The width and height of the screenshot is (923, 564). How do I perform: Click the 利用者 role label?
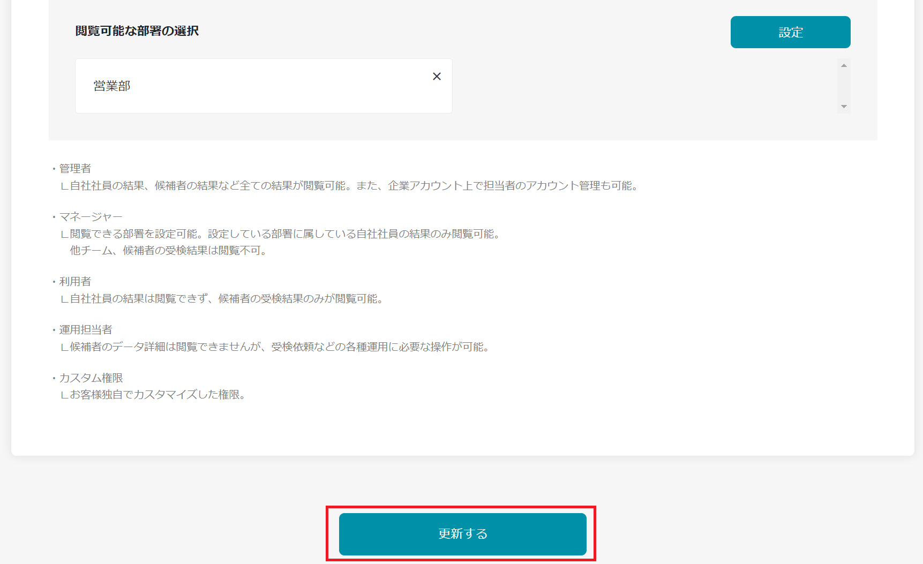coord(75,282)
